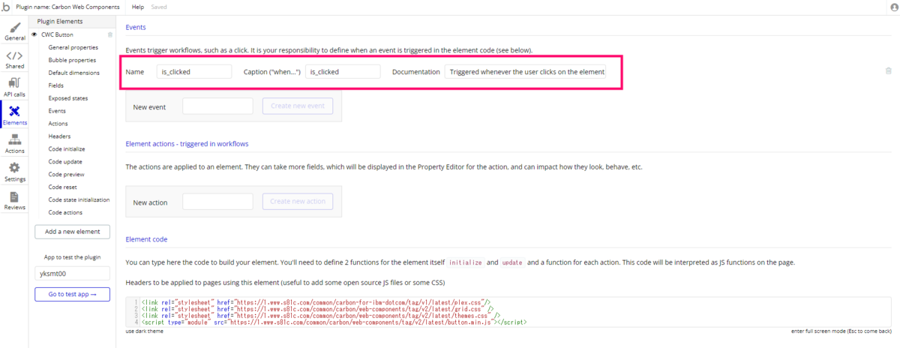This screenshot has width=900, height=348.
Task: Click enter full screen mode link
Action: tap(841, 331)
